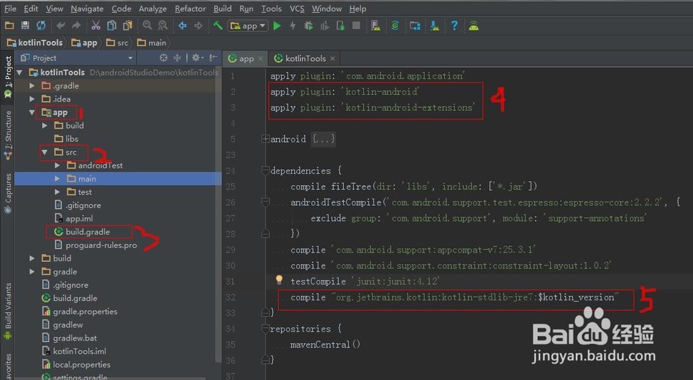Click the Forward navigation arrow
Image resolution: width=693 pixels, height=380 pixels.
pyautogui.click(x=198, y=26)
